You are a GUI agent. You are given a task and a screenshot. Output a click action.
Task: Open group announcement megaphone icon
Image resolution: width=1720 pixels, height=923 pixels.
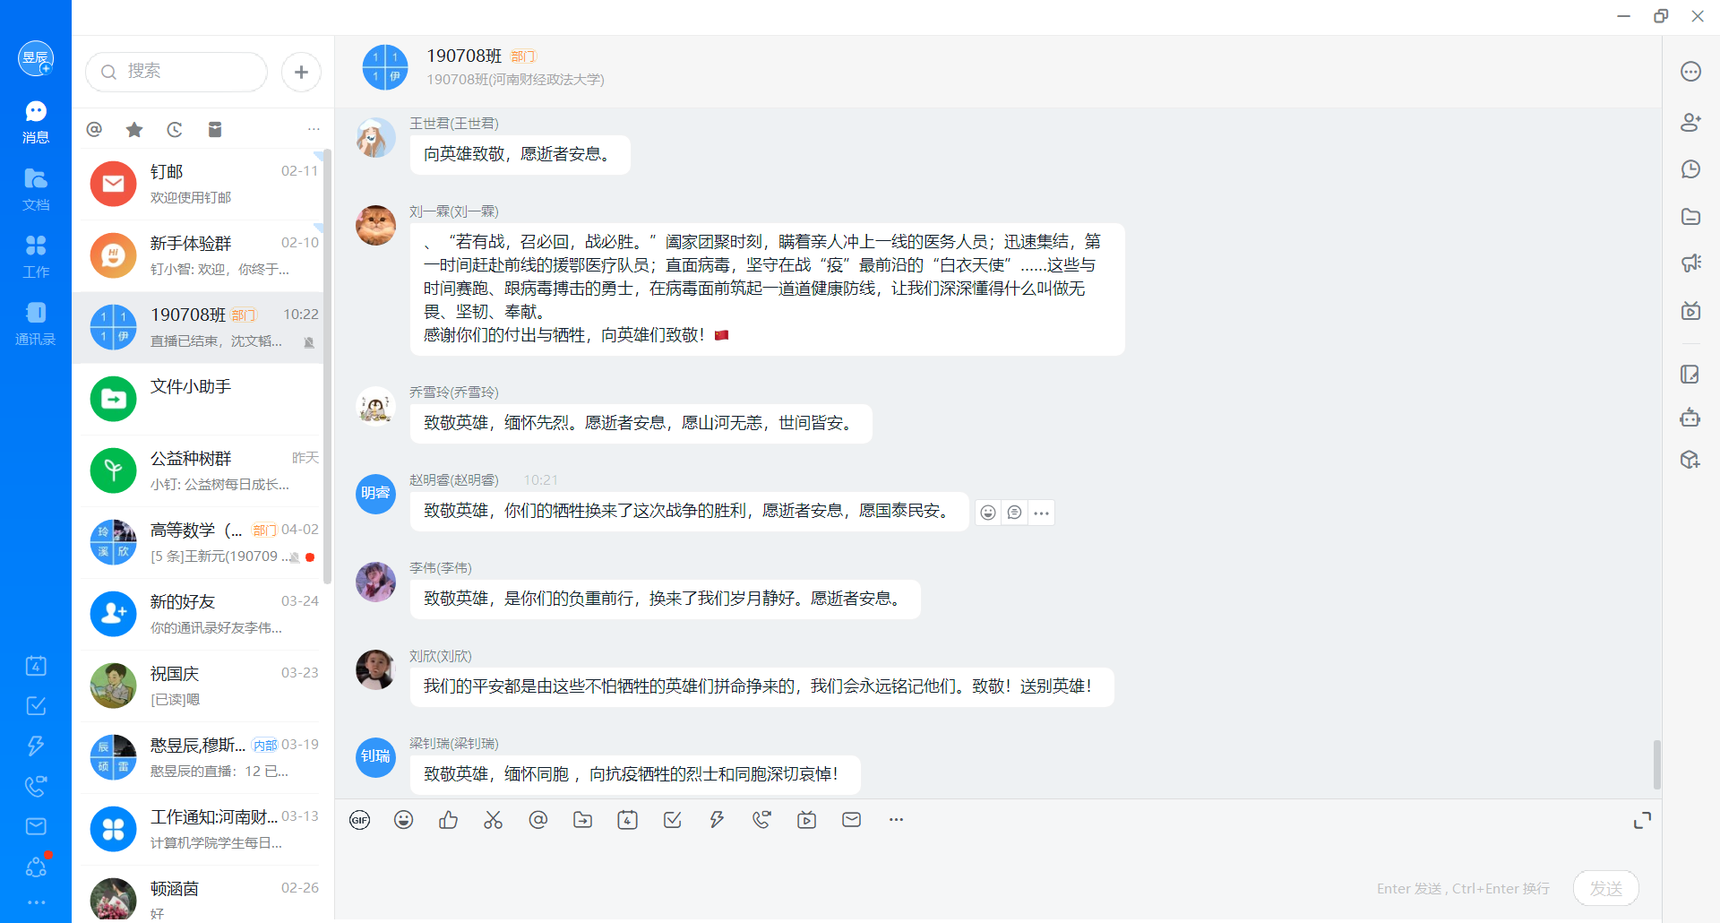(1690, 263)
